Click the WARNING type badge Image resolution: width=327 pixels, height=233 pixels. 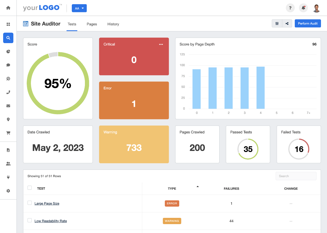[172, 221]
